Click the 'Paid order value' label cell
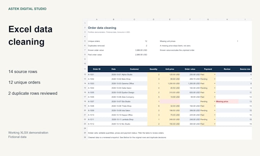This screenshot has height=156, width=260. [x=95, y=55]
